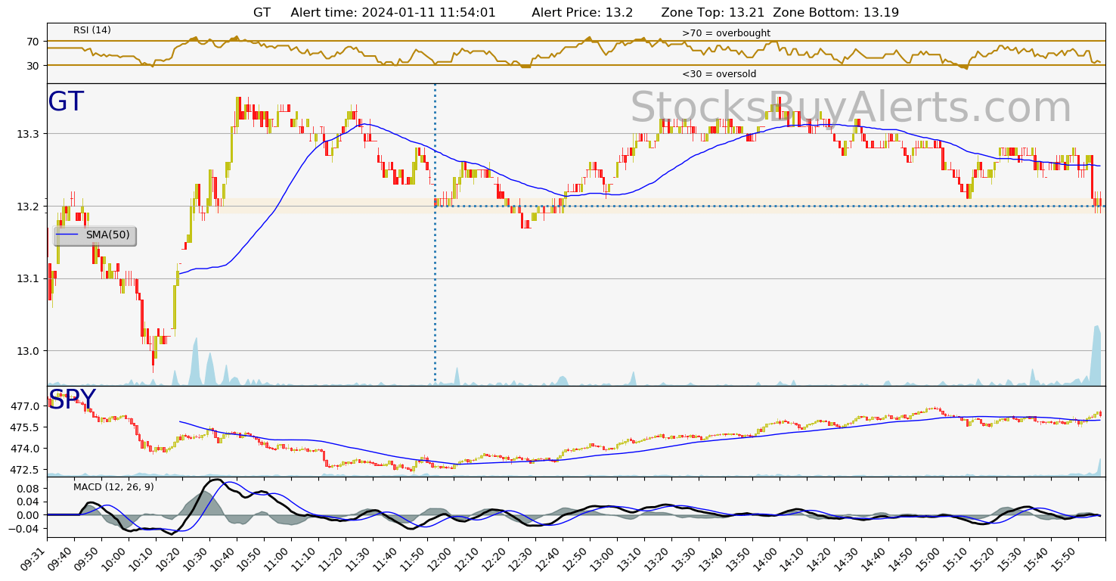Click the SPY axis value 472.5
The image size is (1116, 581).
(25, 470)
